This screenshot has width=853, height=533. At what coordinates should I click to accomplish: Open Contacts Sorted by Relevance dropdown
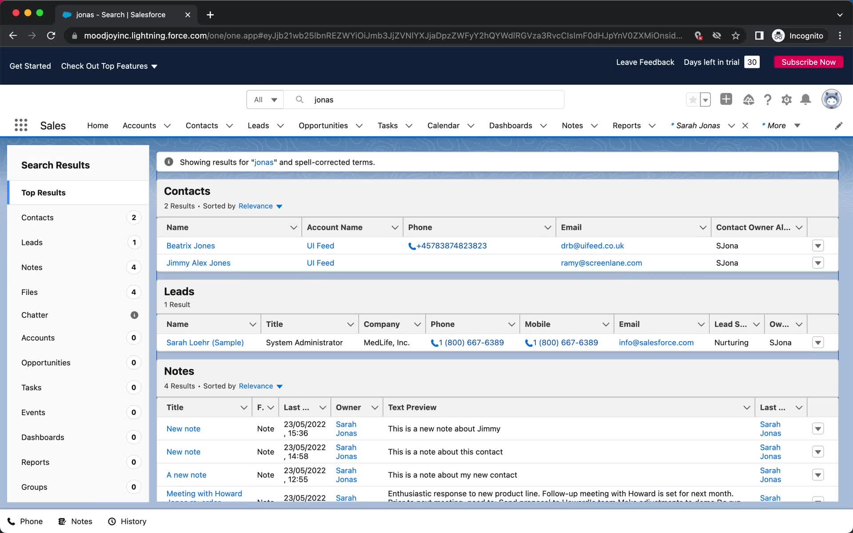(260, 206)
